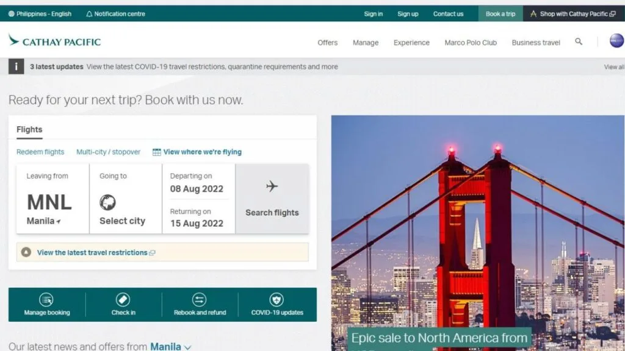Viewport: 625px width, 351px height.
Task: Click Redeem flights link
Action: 40,152
